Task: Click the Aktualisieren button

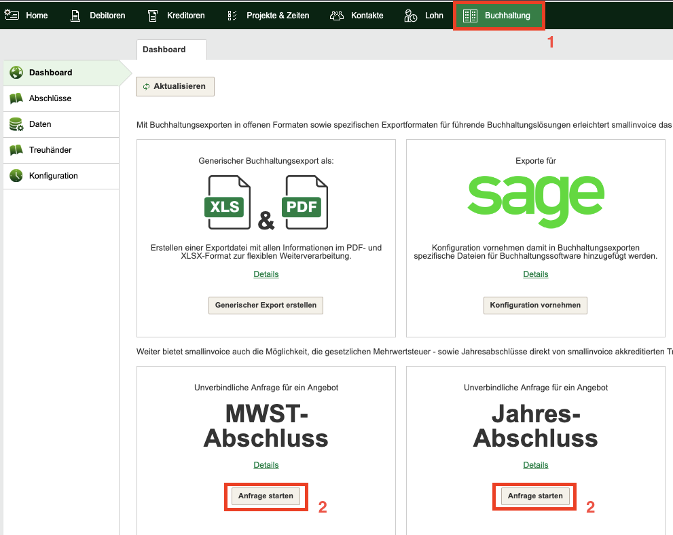Action: click(175, 87)
